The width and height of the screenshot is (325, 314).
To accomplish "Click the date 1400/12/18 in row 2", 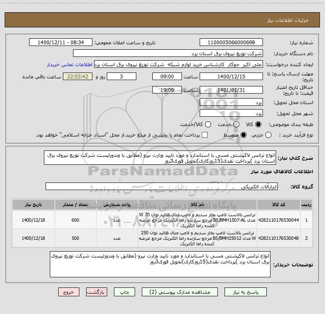I will pos(33,238).
